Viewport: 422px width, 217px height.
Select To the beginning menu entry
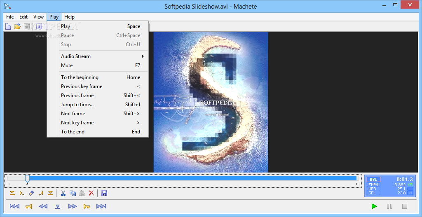click(98, 77)
